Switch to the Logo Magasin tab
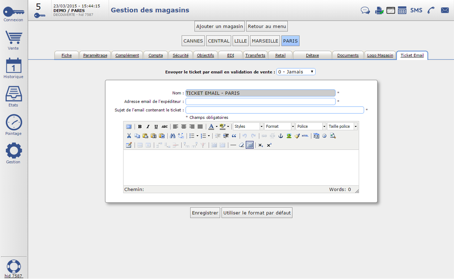 click(x=380, y=56)
